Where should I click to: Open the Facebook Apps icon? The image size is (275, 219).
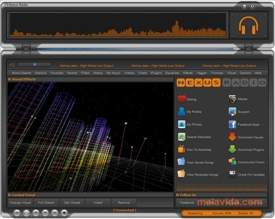click(232, 125)
